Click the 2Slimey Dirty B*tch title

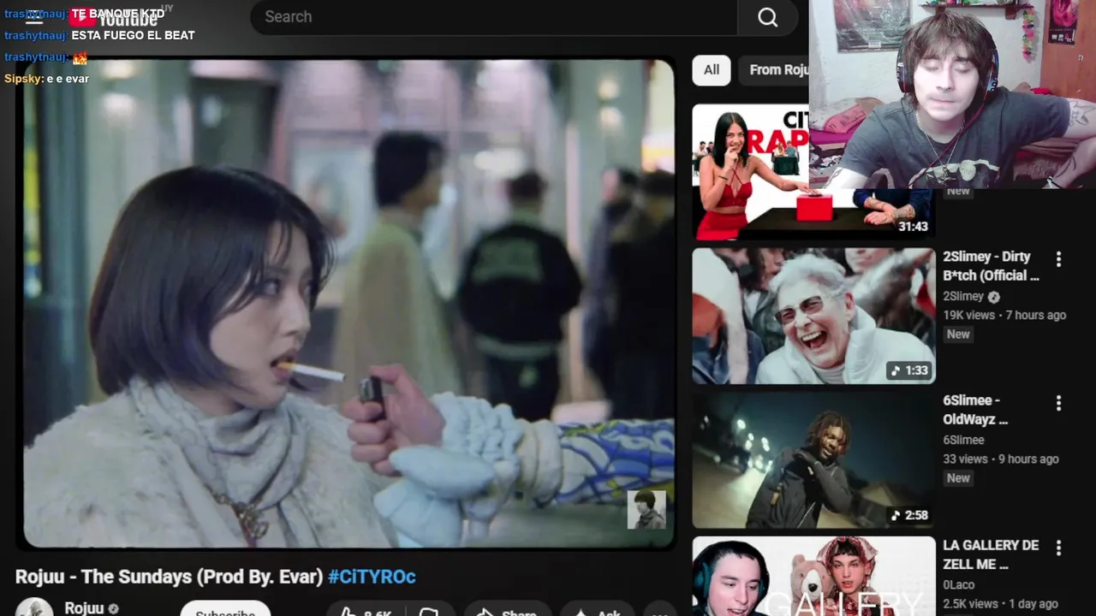pos(991,266)
